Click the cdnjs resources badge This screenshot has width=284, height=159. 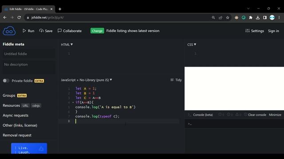pos(36,106)
